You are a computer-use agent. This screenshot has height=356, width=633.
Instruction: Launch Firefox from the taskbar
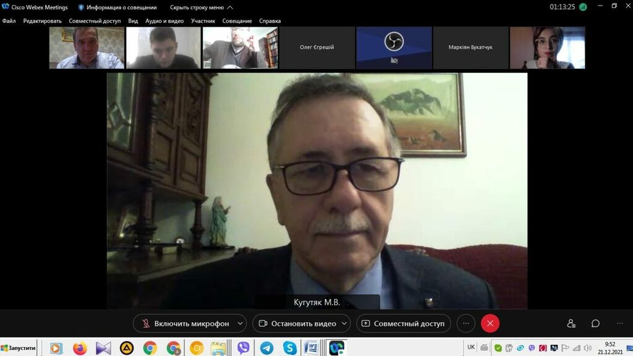click(x=80, y=348)
